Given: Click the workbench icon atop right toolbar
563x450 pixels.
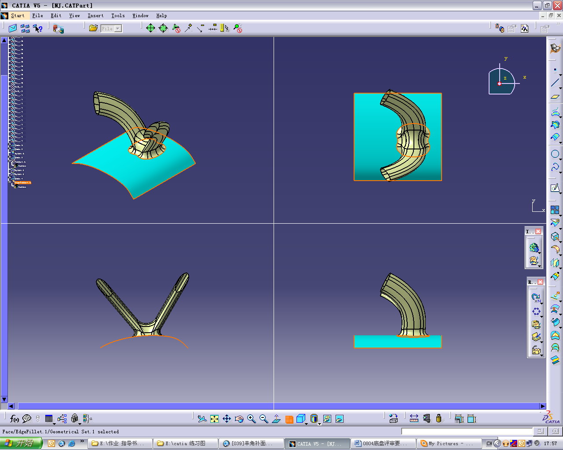Looking at the screenshot, I should tap(555, 48).
